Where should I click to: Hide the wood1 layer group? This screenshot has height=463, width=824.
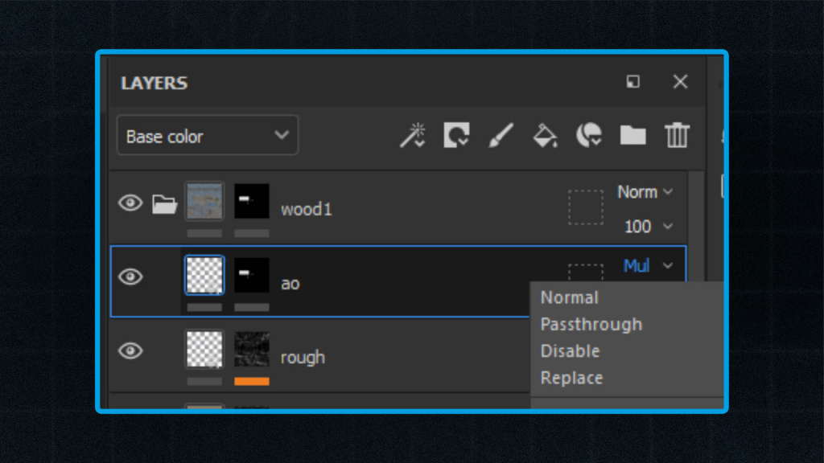point(130,203)
